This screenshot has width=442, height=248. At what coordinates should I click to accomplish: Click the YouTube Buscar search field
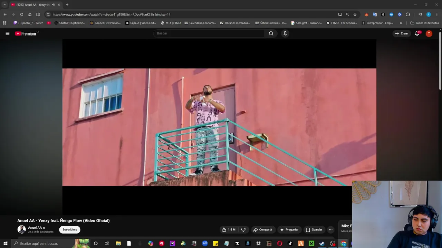coord(209,33)
